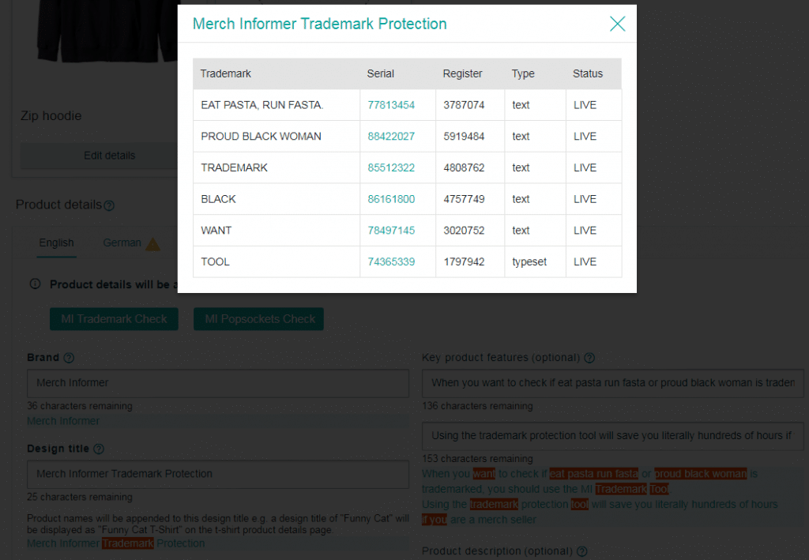This screenshot has width=809, height=560.
Task: Click the Zip hoodie product label
Action: coord(51,116)
